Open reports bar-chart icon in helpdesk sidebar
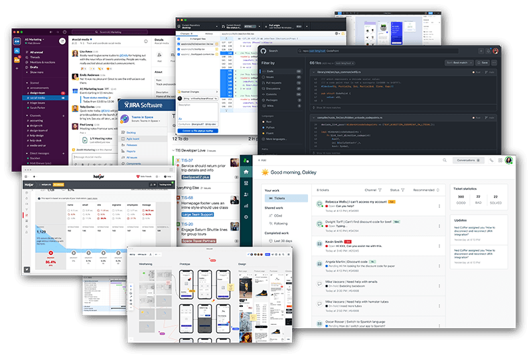Viewport: 531px width, 358px height. click(x=246, y=205)
